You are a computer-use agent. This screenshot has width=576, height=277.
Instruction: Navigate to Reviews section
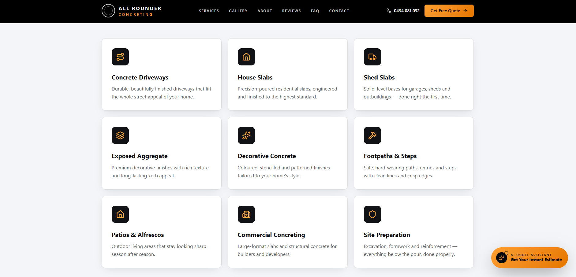pyautogui.click(x=291, y=11)
